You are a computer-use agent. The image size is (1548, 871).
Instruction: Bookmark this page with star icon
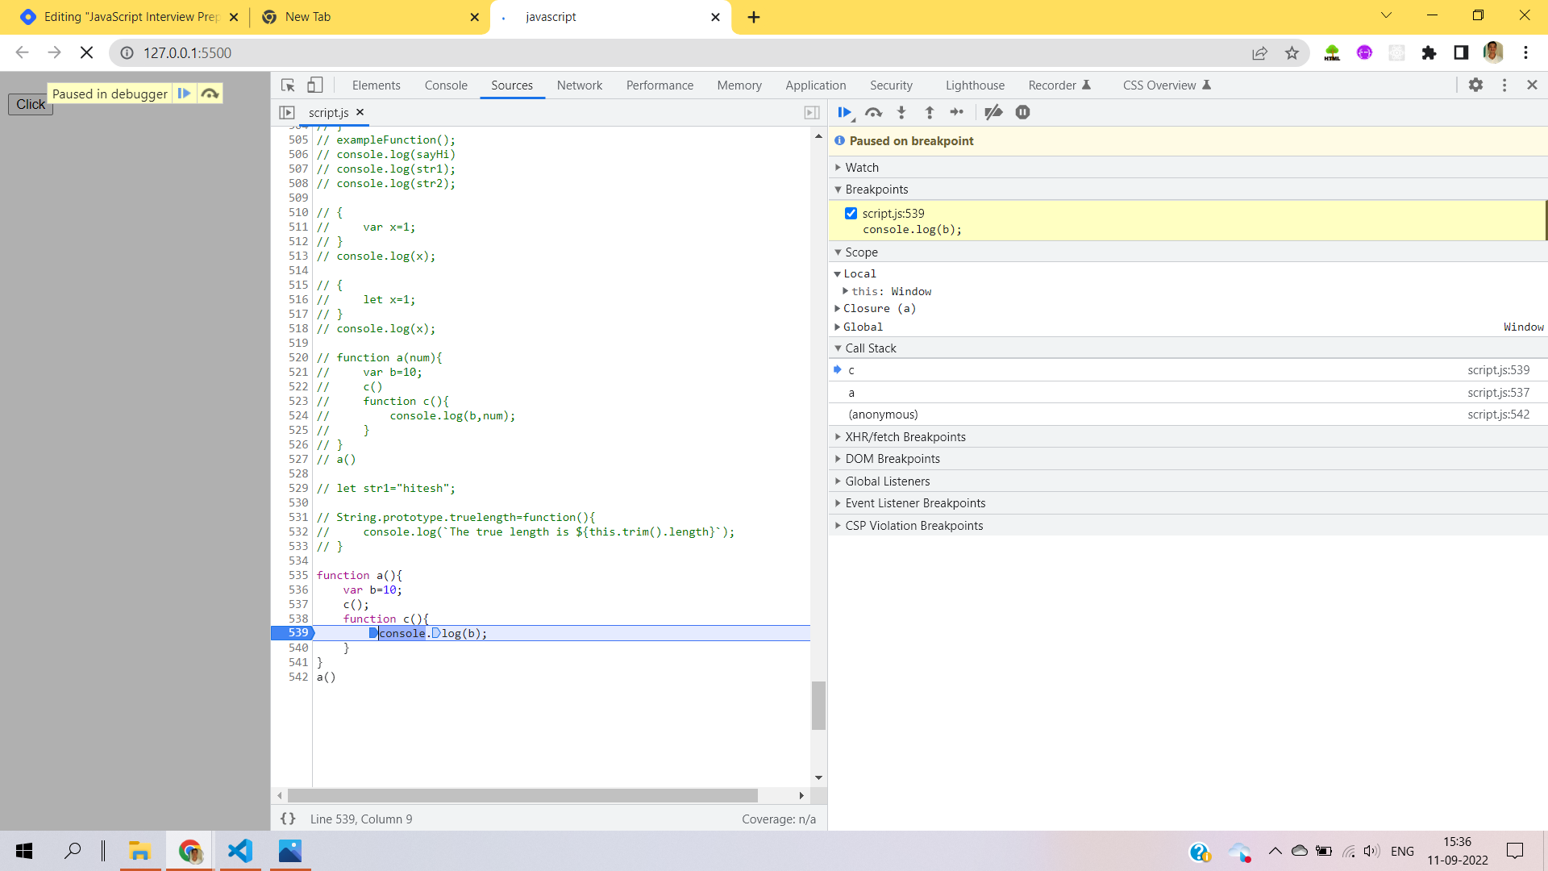click(x=1292, y=53)
